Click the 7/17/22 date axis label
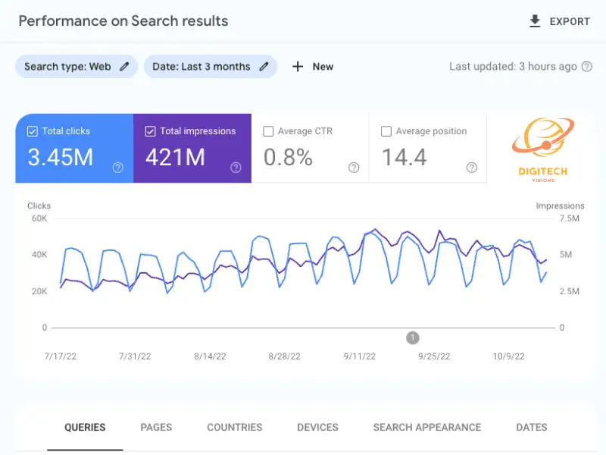Image resolution: width=606 pixels, height=455 pixels. tap(61, 356)
